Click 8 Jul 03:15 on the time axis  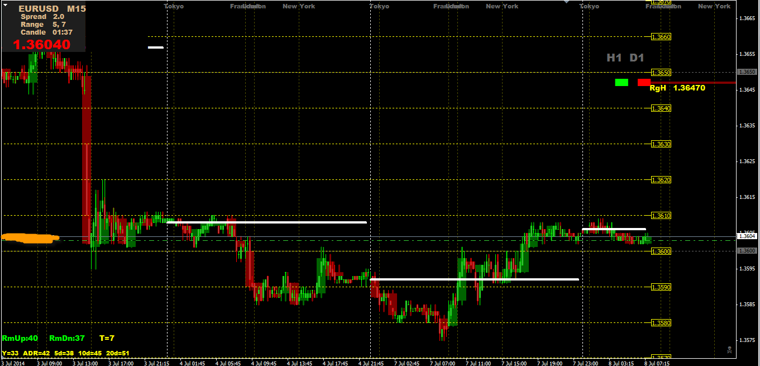click(x=621, y=363)
